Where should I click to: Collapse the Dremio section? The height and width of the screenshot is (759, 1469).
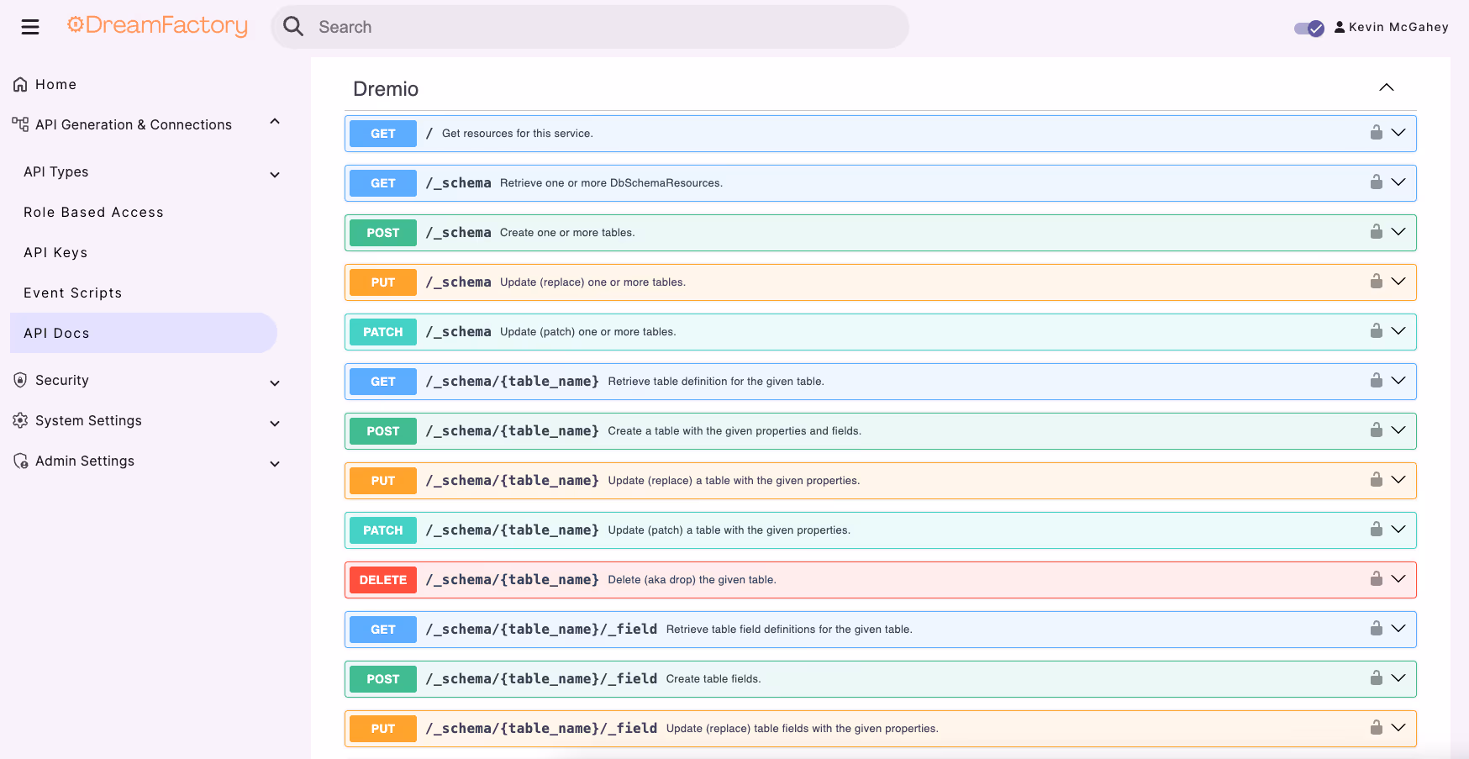[1387, 87]
